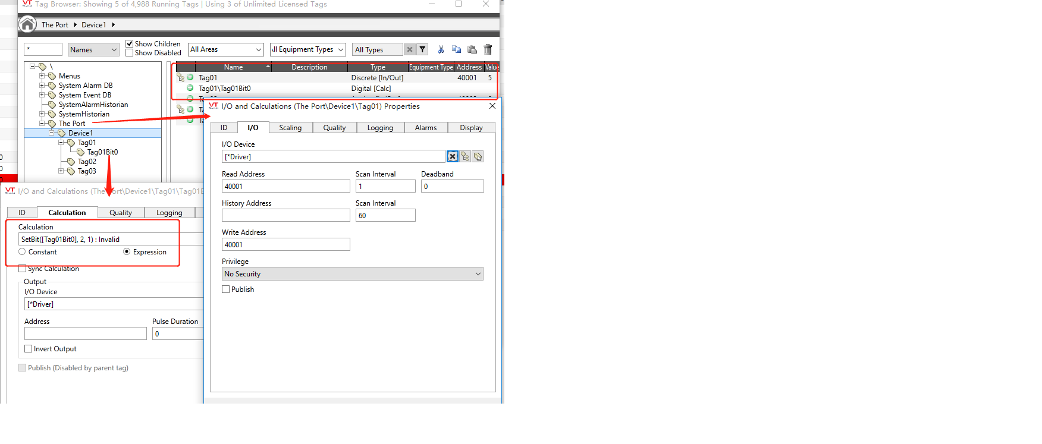Open the Alarms tab
The width and height of the screenshot is (1042, 444).
coord(425,128)
